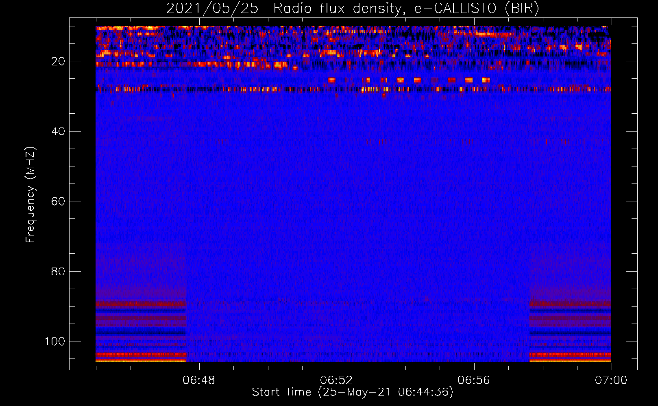Click the plot title 'Radio flux density, e-CALLISTO (BIR)'

pyautogui.click(x=406, y=9)
